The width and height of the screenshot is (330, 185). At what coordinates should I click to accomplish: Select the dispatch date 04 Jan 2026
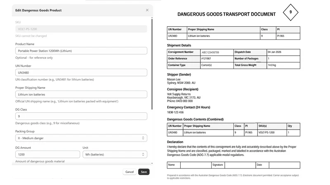[274, 52]
